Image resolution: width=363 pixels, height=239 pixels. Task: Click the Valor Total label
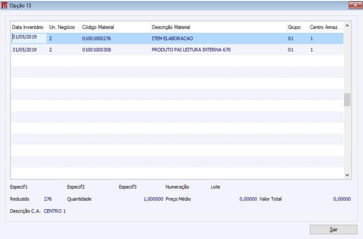[x=270, y=199]
